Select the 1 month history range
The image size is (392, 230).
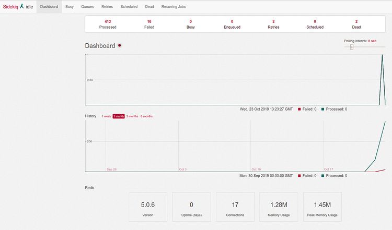[119, 116]
